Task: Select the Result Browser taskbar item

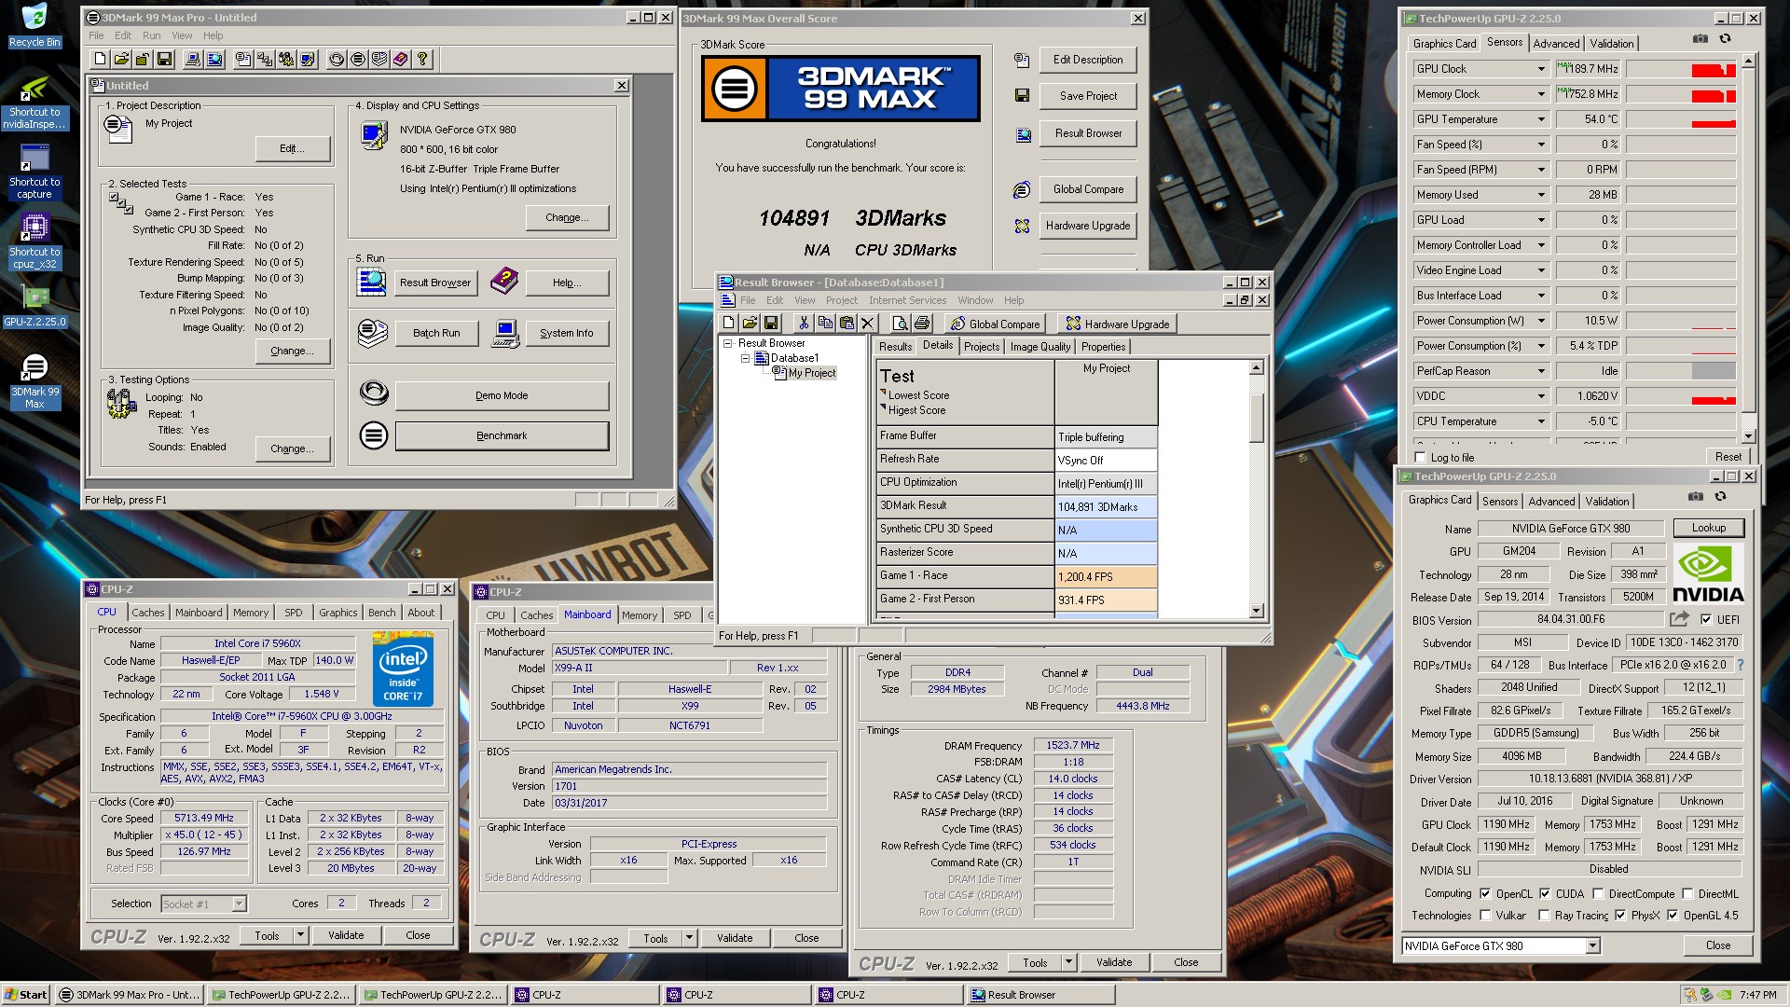Action: click(1040, 995)
